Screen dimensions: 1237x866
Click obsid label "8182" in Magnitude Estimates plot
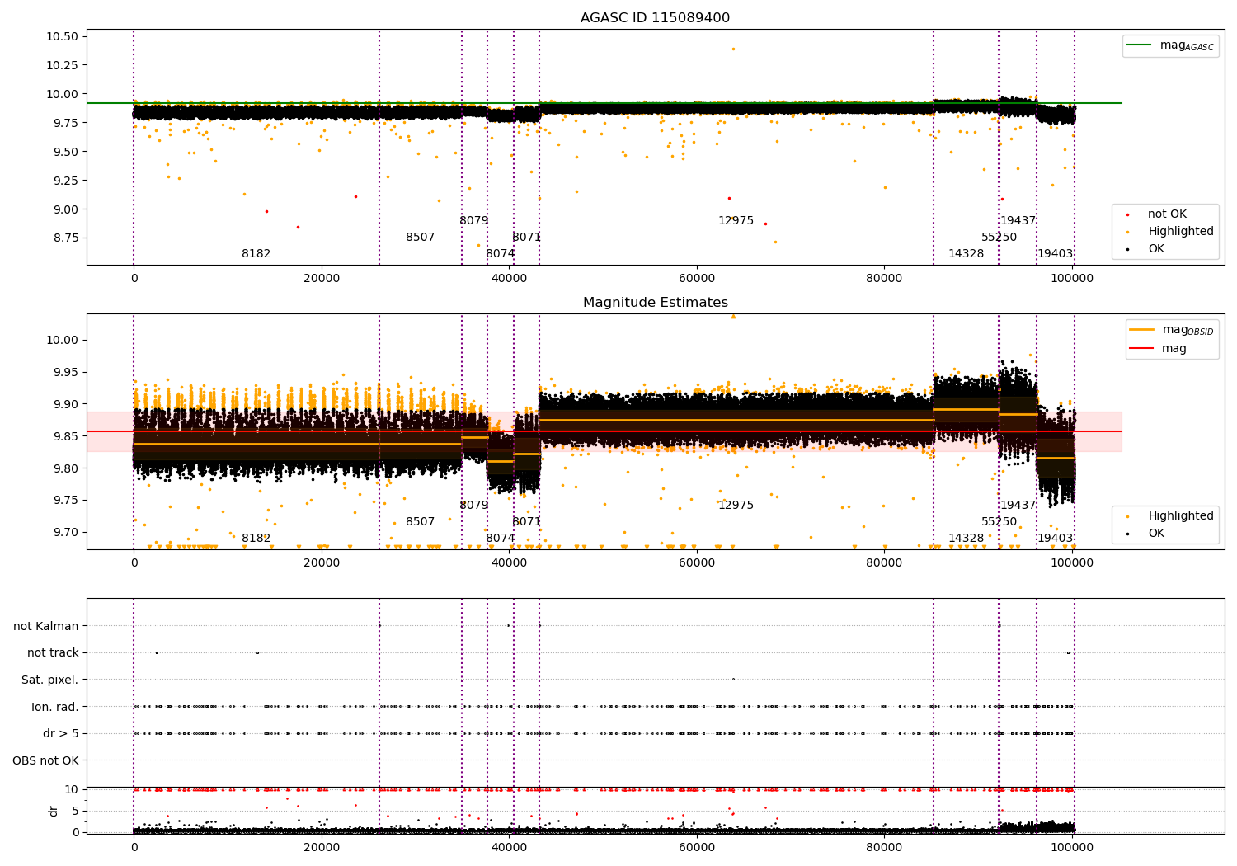pyautogui.click(x=256, y=539)
